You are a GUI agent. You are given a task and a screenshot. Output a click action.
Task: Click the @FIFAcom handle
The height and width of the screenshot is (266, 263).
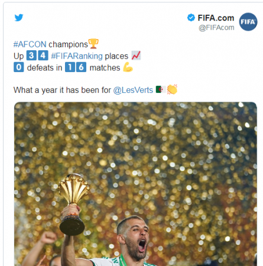(x=216, y=28)
